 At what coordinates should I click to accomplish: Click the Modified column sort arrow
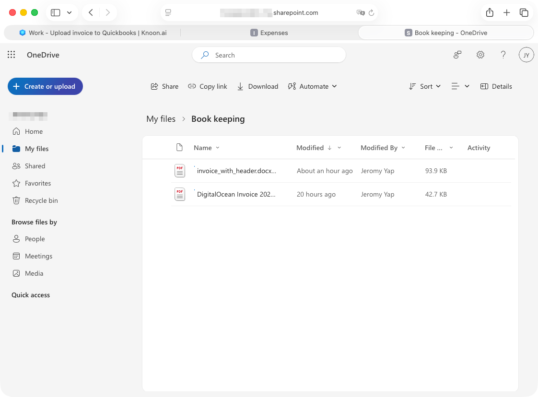pos(330,148)
